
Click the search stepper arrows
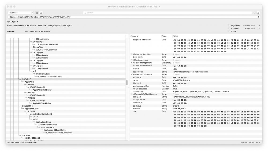[x=254, y=13]
